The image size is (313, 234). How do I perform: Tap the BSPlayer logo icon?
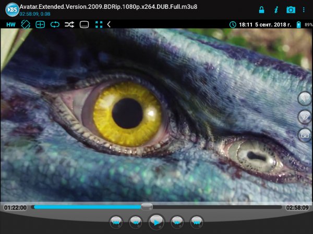[x=12, y=9]
